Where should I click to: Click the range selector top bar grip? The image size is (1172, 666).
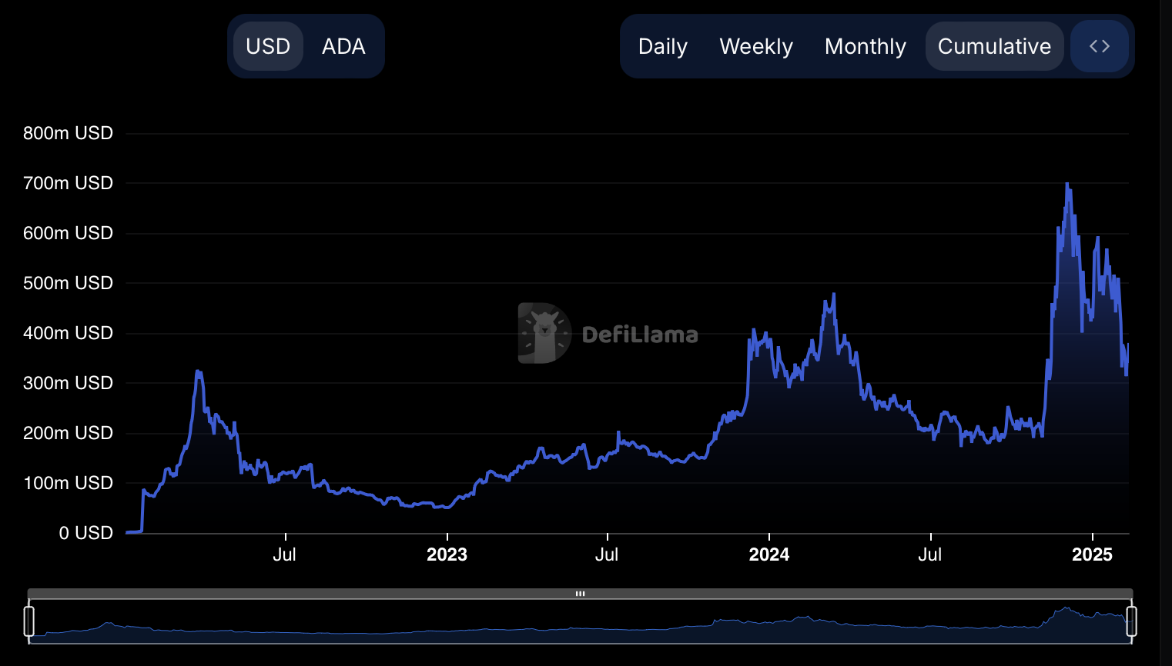pos(581,594)
